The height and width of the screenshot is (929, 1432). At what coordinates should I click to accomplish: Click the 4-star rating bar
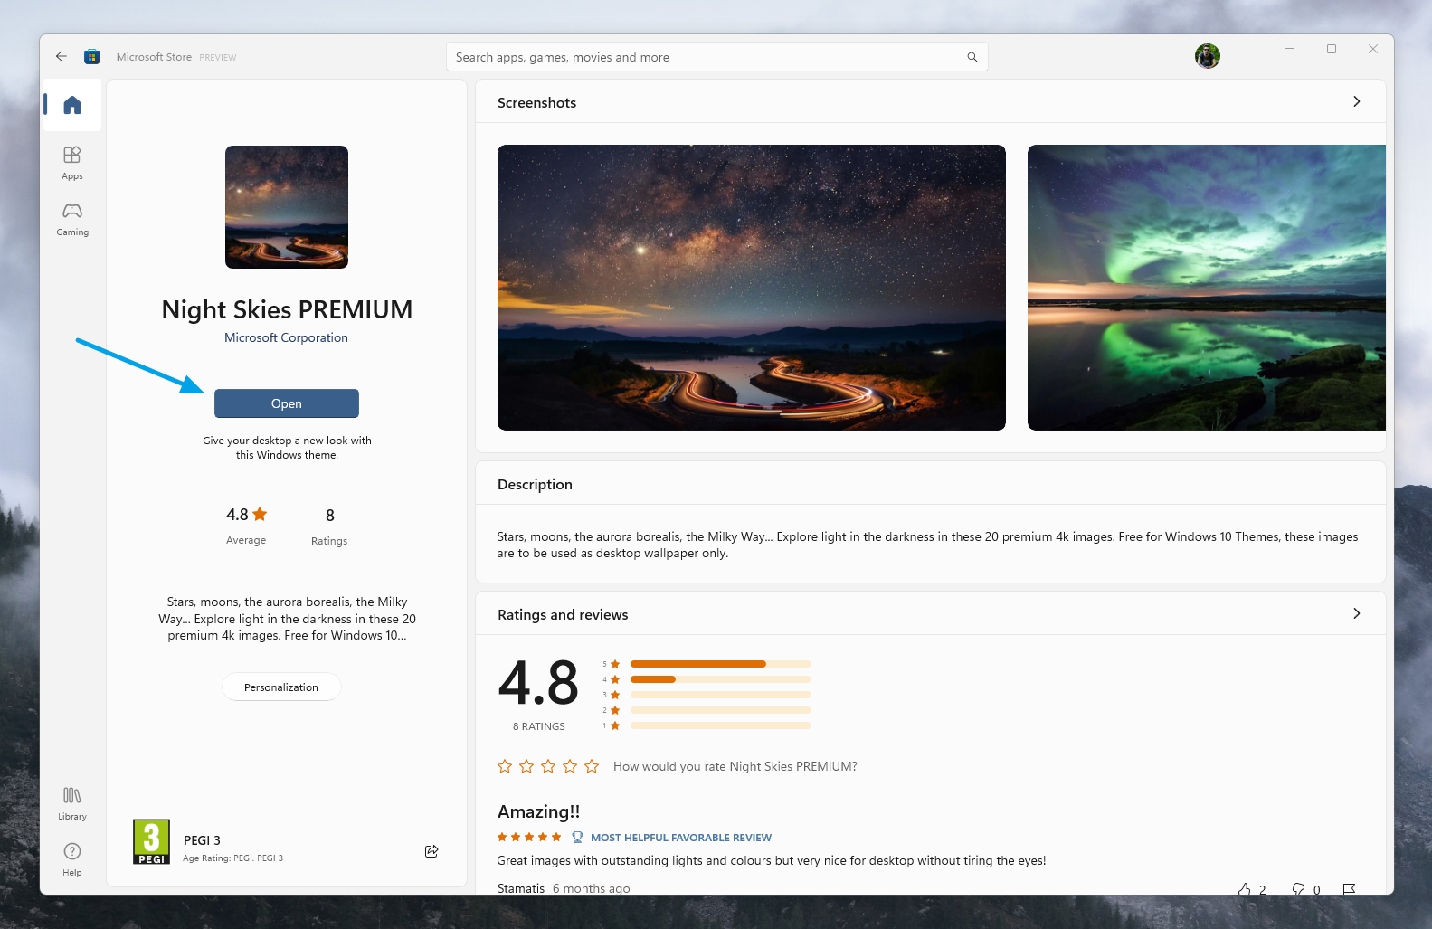(721, 679)
